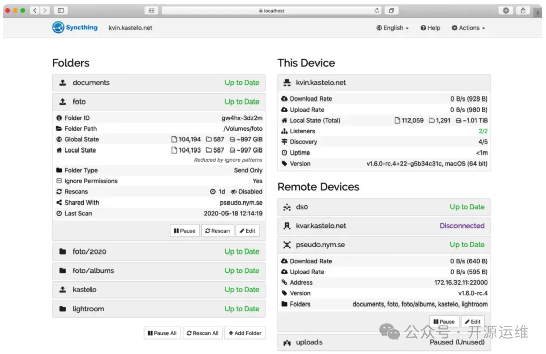This screenshot has height=354, width=546.
Task: Expand the lightroom folder panel
Action: (159, 309)
